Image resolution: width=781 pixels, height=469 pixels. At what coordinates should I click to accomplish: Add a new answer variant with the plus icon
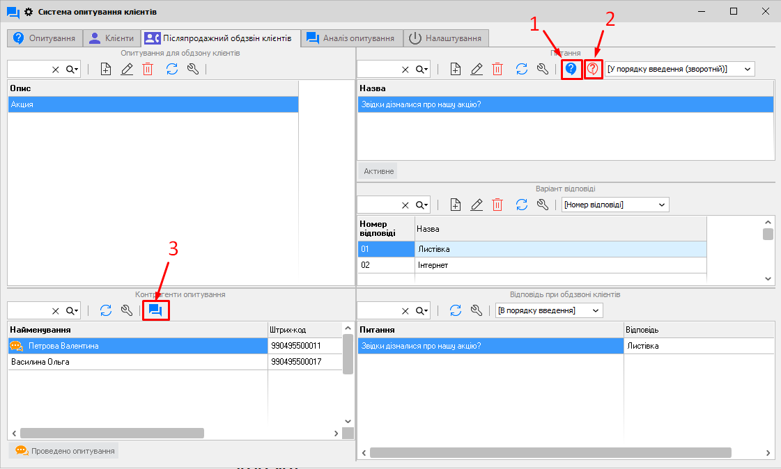click(x=456, y=205)
